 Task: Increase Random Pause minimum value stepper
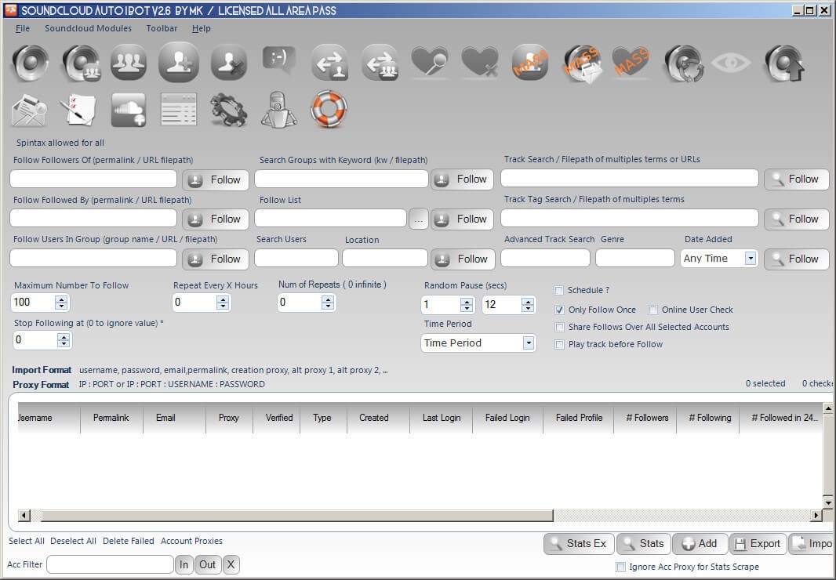tap(467, 302)
